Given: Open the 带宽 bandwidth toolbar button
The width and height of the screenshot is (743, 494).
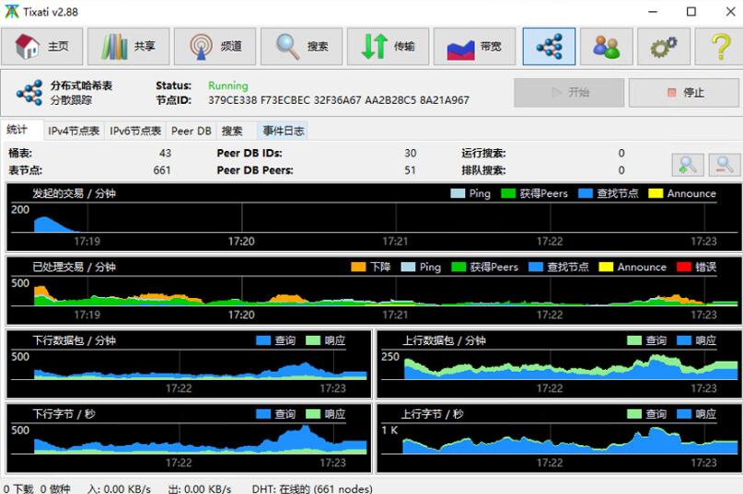Looking at the screenshot, I should click(x=475, y=46).
